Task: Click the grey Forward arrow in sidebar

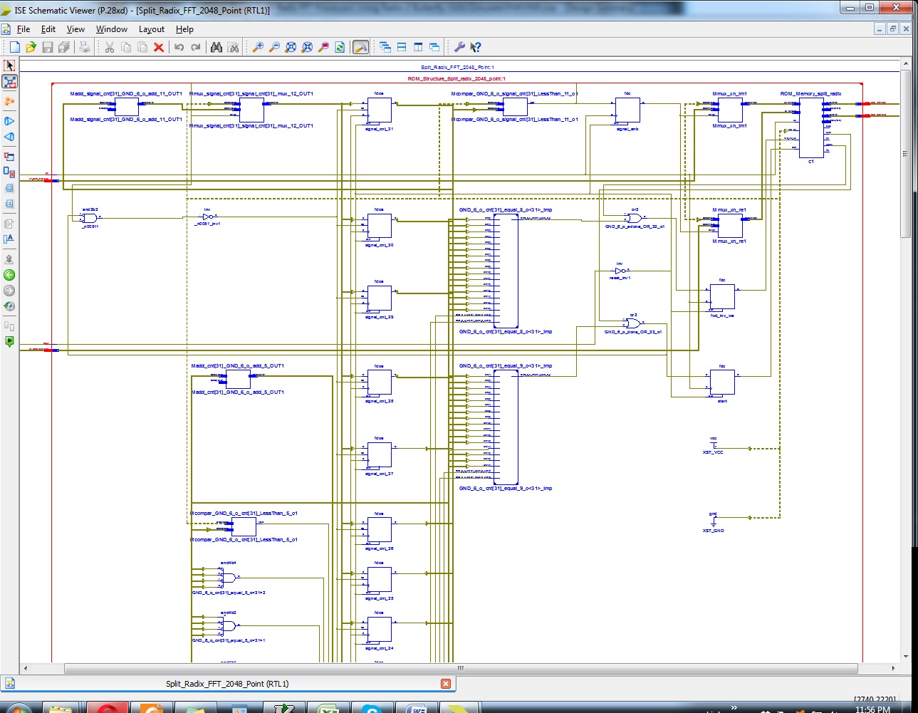Action: pyautogui.click(x=9, y=291)
